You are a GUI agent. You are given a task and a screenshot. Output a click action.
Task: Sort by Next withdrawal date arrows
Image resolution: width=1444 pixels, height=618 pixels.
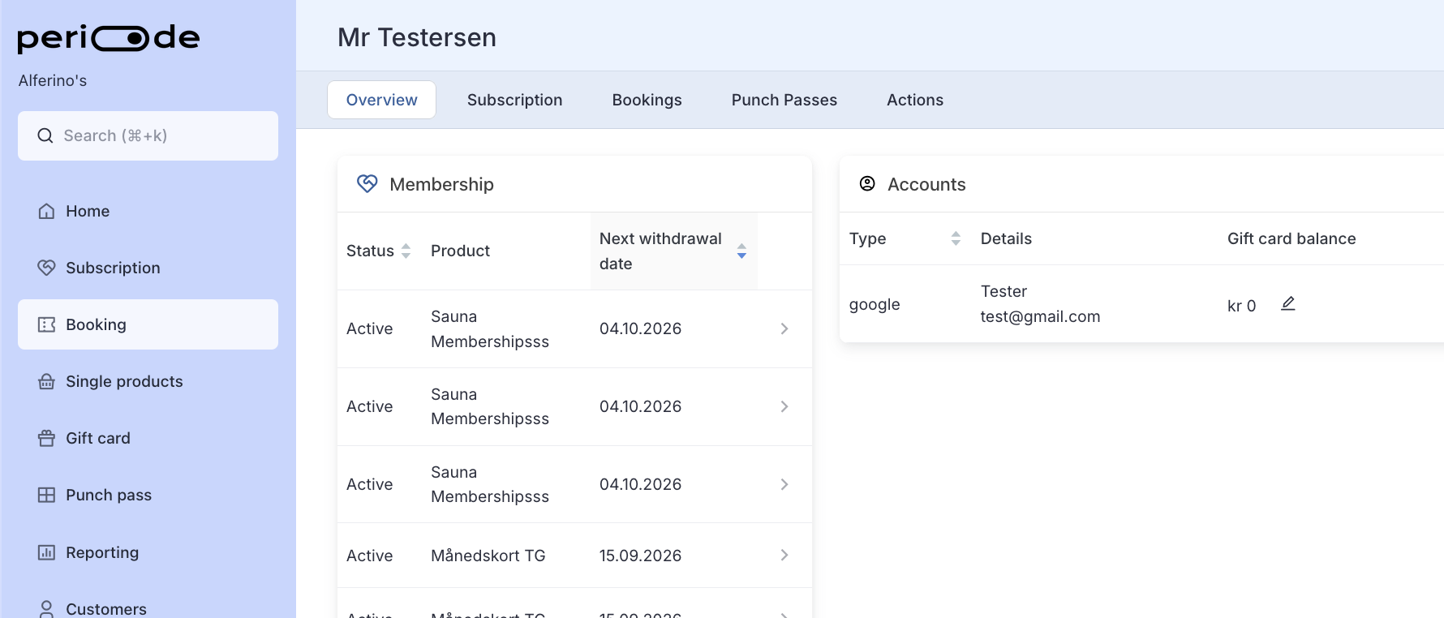[x=741, y=251]
